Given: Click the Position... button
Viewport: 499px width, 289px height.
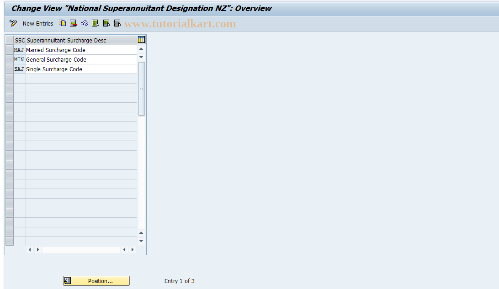Looking at the screenshot, I should [96, 281].
